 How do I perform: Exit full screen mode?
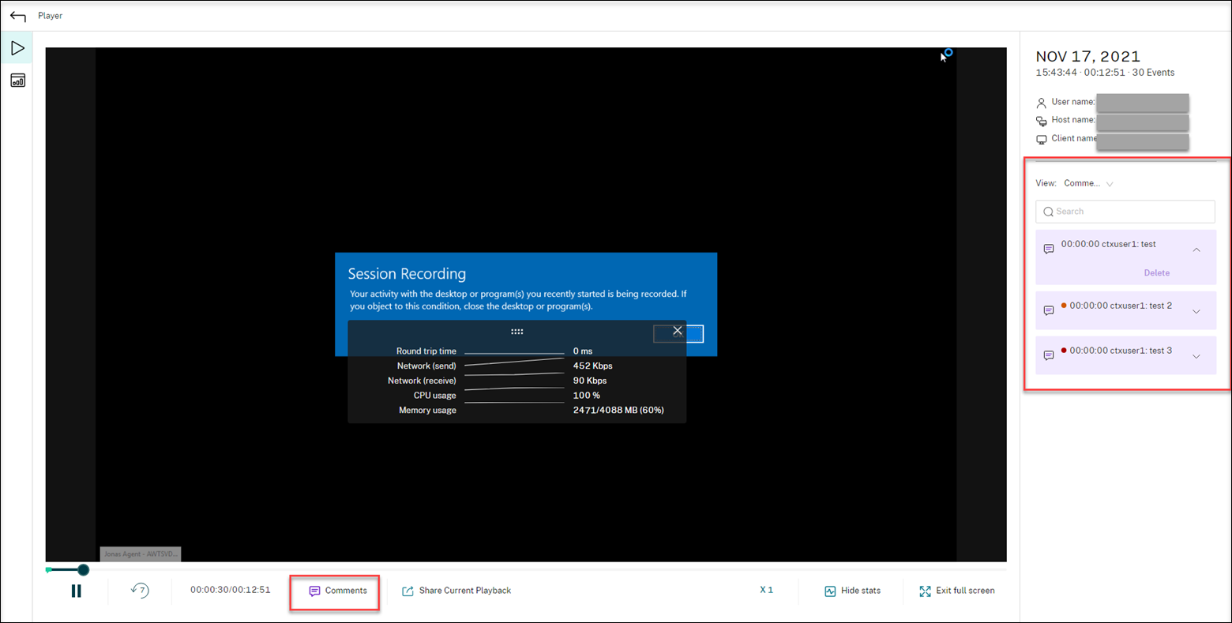tap(956, 591)
